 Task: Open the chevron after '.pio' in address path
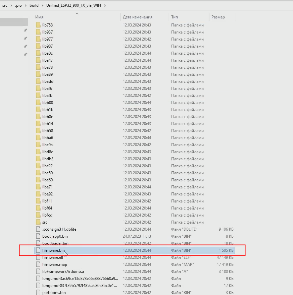26,5
